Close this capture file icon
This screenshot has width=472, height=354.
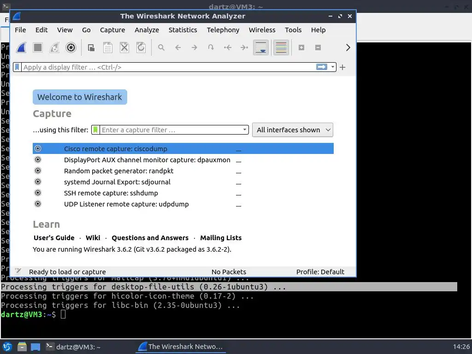tap(124, 47)
